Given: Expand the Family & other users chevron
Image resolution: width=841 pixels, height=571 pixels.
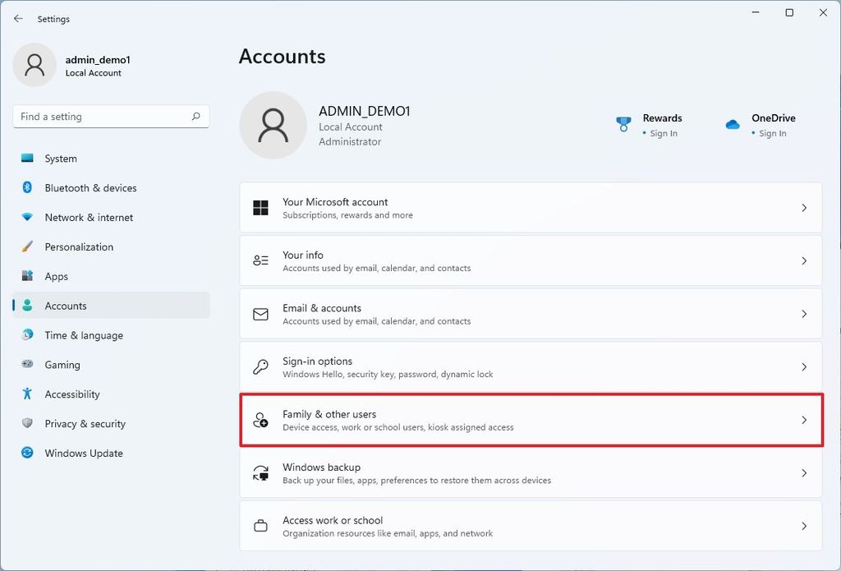Looking at the screenshot, I should pyautogui.click(x=803, y=420).
